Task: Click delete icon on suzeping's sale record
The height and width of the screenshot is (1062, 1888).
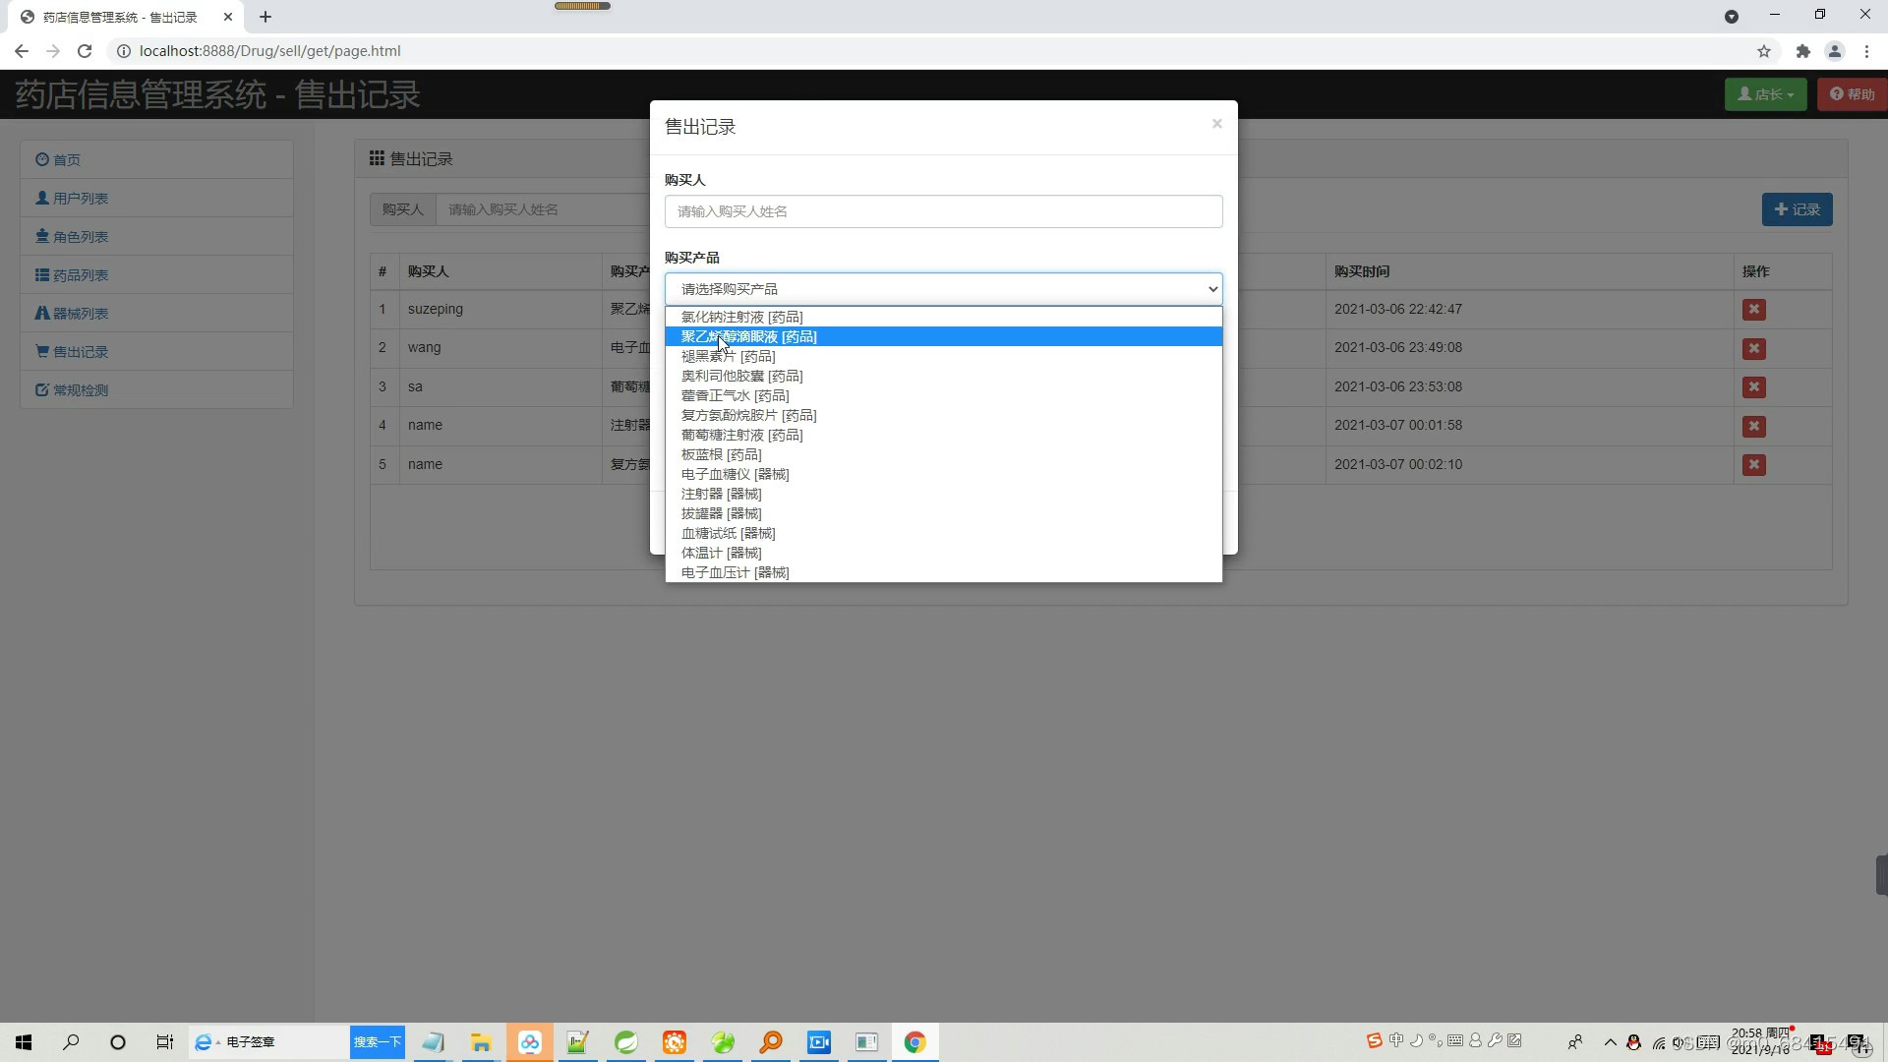Action: point(1754,309)
